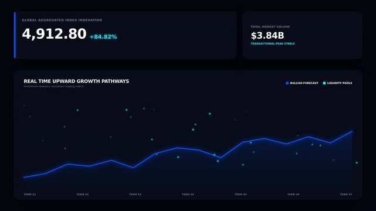Click the TERM 01 axis label

coord(30,194)
